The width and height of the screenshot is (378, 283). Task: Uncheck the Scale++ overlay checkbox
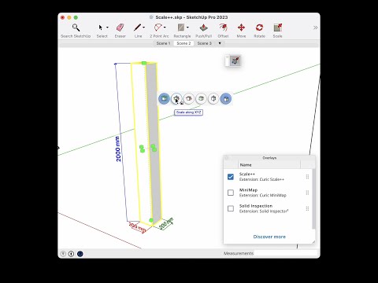click(x=231, y=177)
